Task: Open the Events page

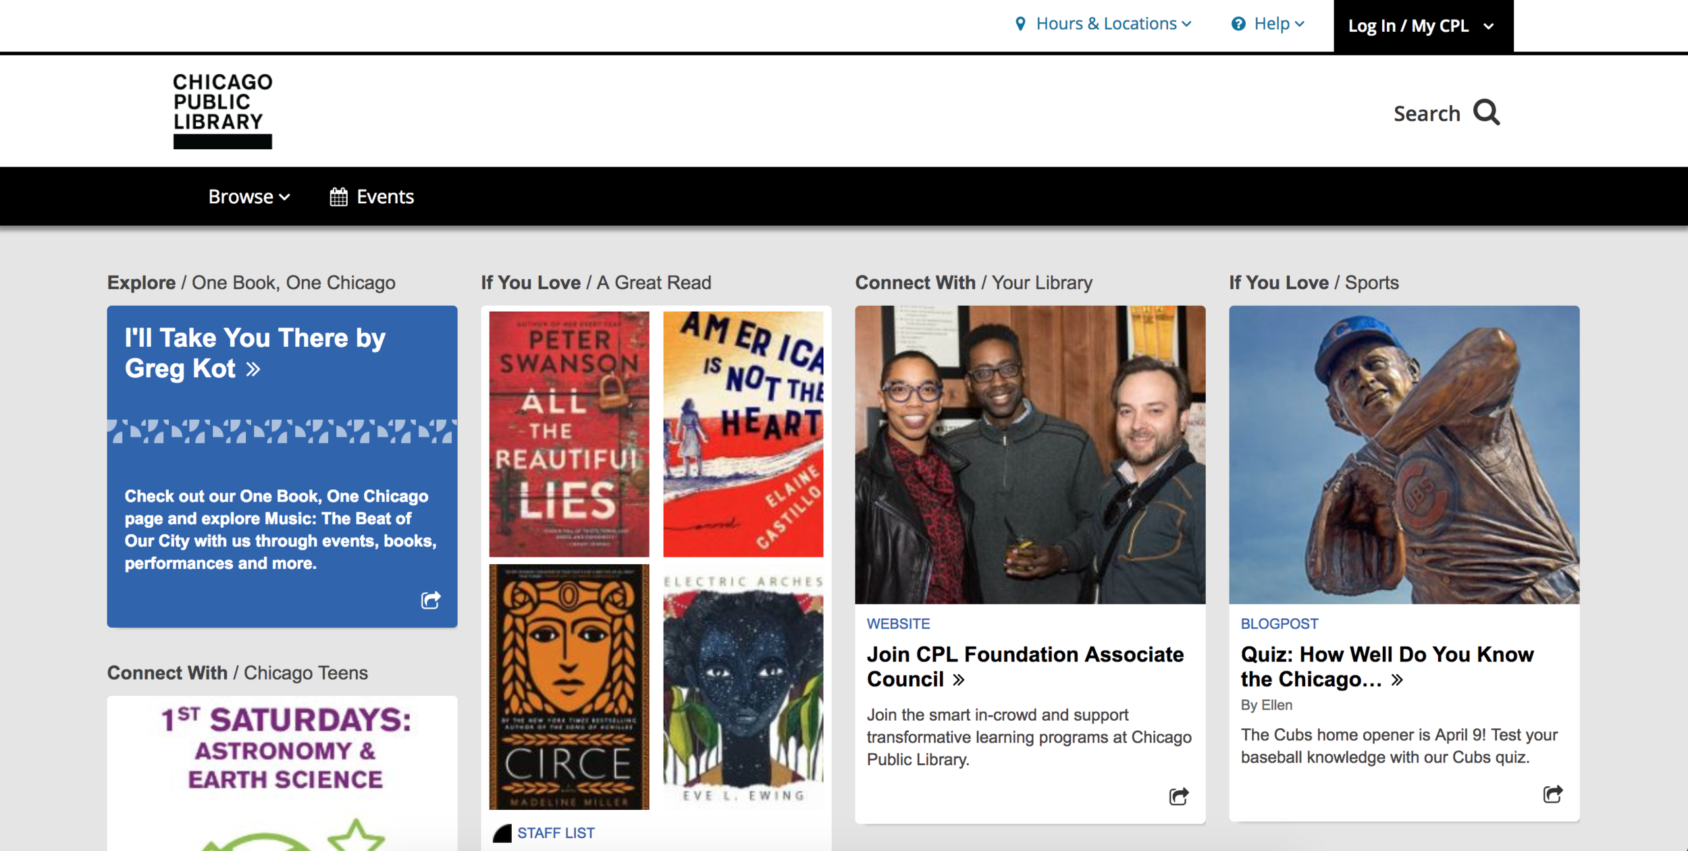Action: pos(372,197)
